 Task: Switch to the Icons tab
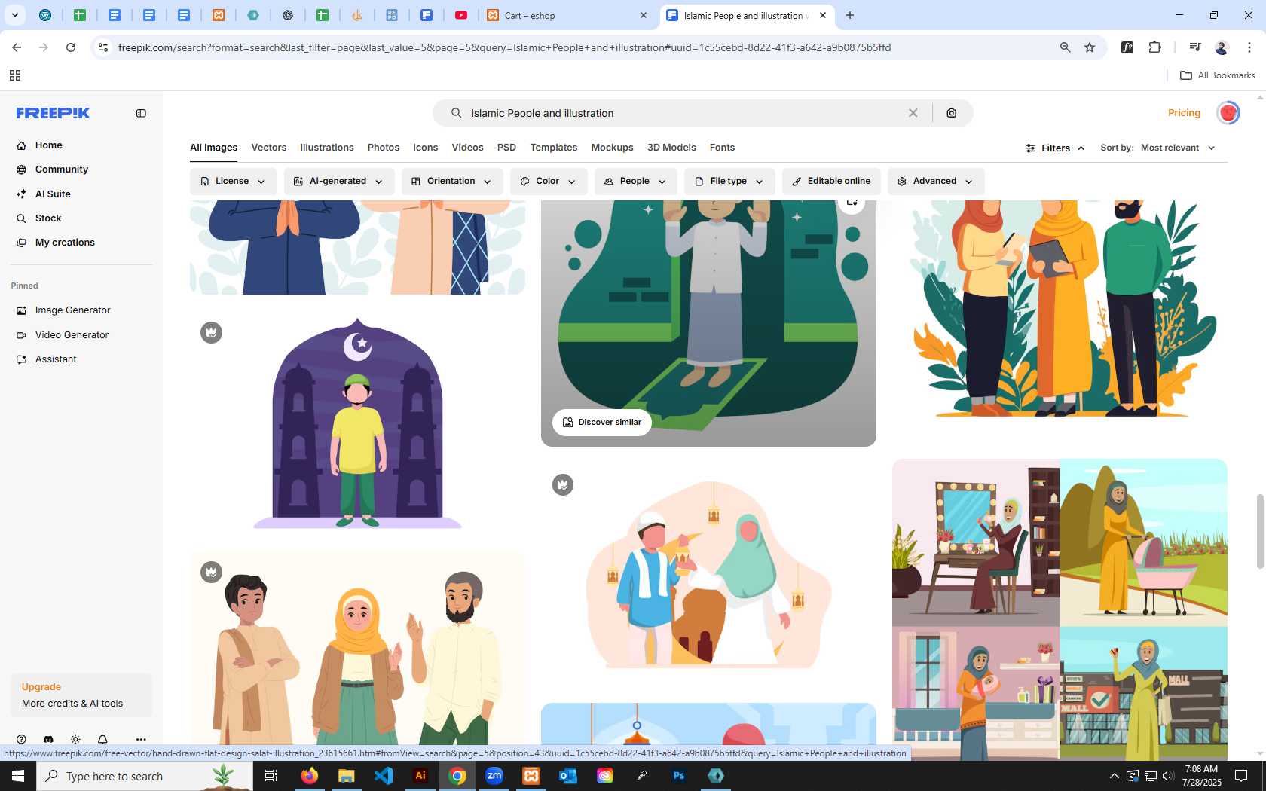(425, 148)
